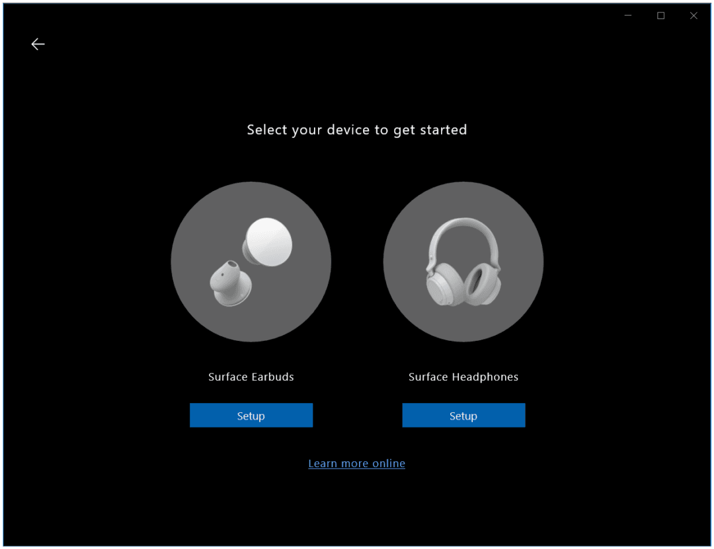Click the Surface Headphones label text
This screenshot has width=714, height=549.
463,377
